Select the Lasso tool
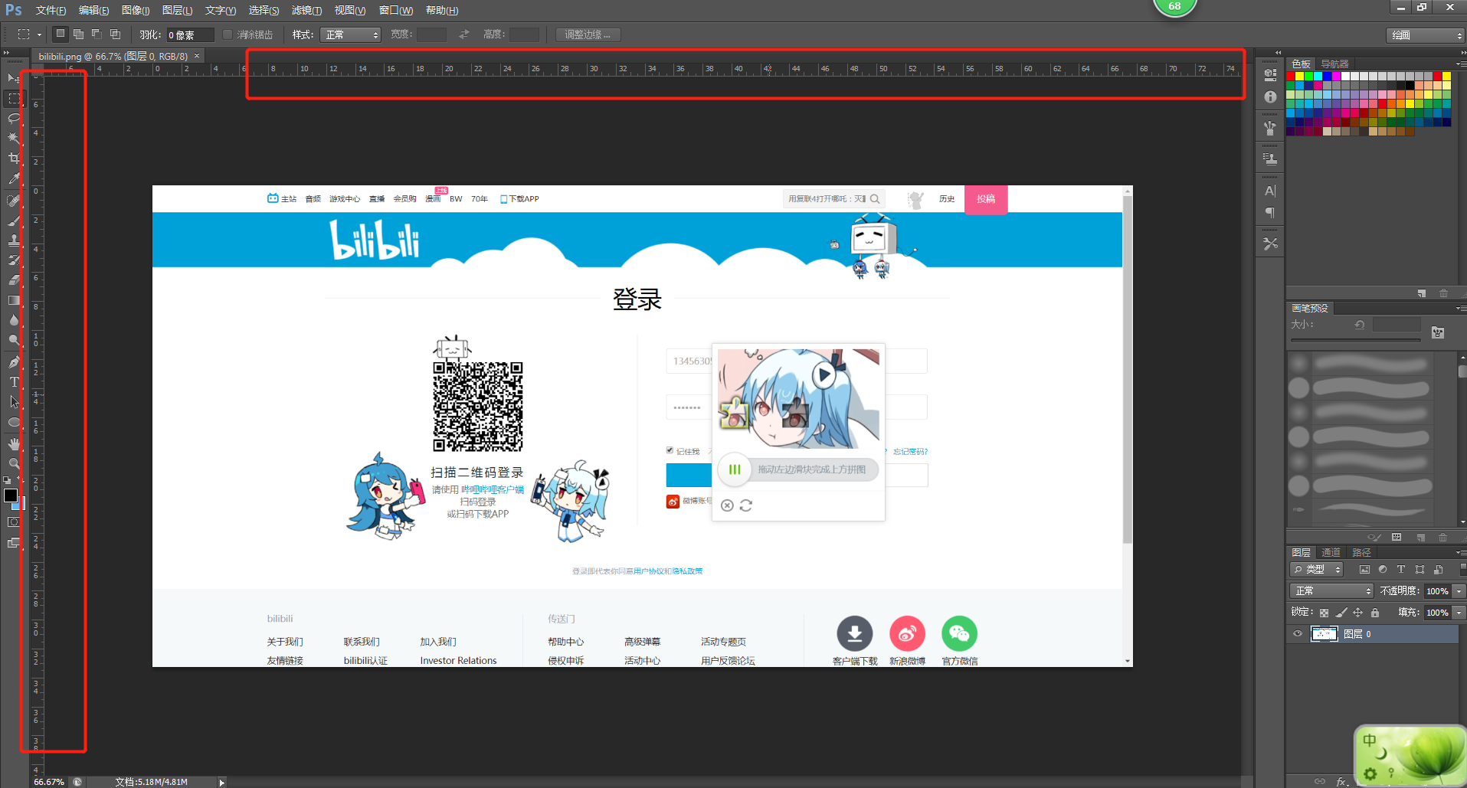Viewport: 1467px width, 788px height. point(14,118)
